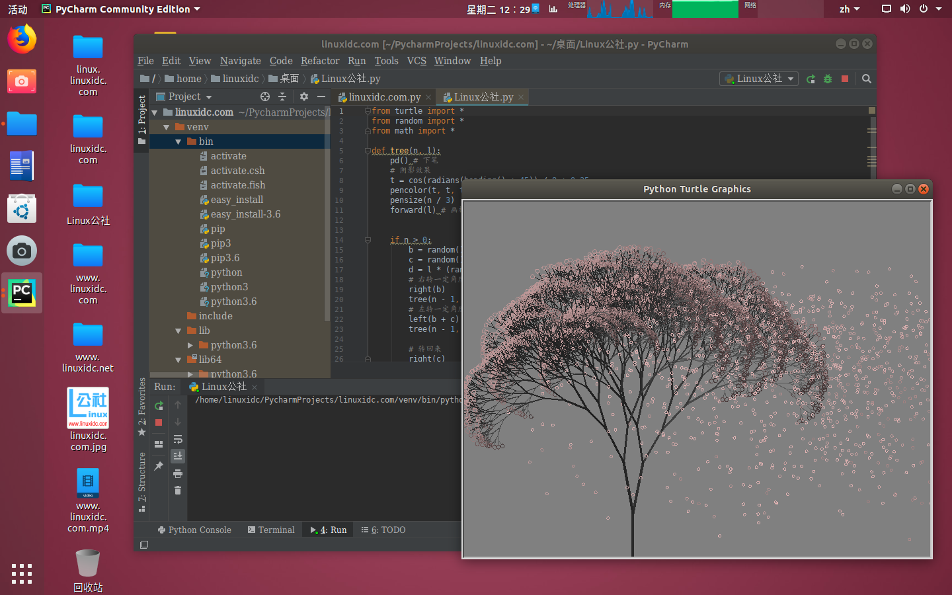The width and height of the screenshot is (952, 595).
Task: Click the locate-file target icon in Project panel
Action: [265, 97]
